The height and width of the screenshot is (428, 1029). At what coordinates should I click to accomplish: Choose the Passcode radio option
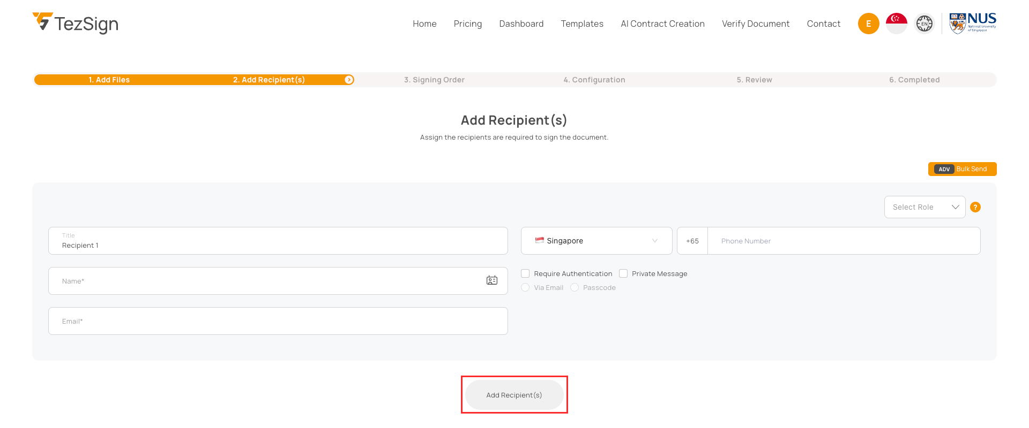pos(575,287)
